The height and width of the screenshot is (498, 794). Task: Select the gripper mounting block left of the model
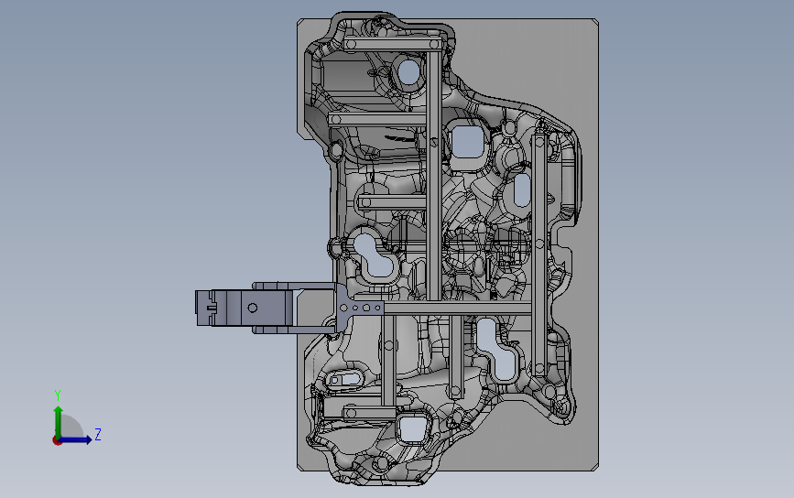245,308
